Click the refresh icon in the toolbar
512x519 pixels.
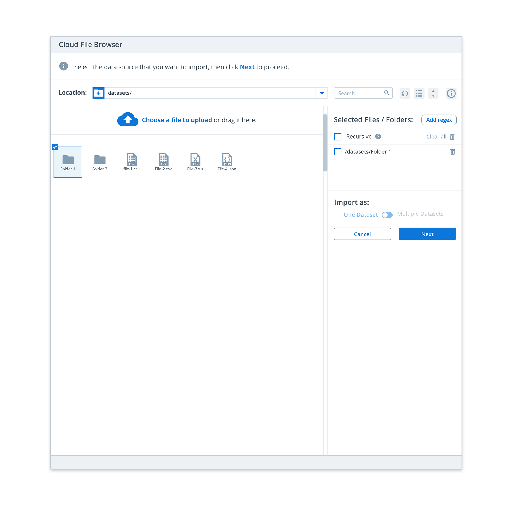405,93
